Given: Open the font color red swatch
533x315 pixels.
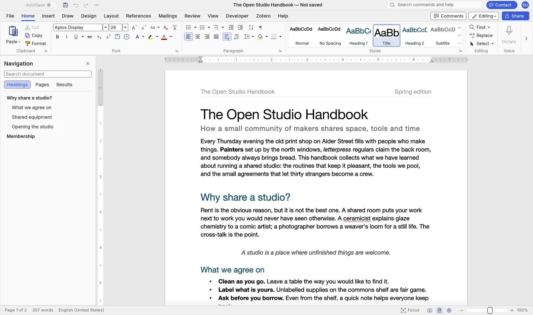Looking at the screenshot, I should [x=164, y=37].
